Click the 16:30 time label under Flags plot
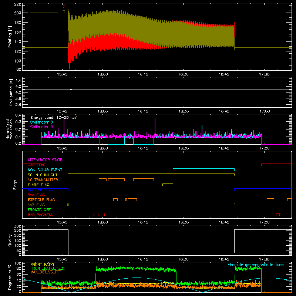The height and width of the screenshot is (296, 296). pos(184,222)
